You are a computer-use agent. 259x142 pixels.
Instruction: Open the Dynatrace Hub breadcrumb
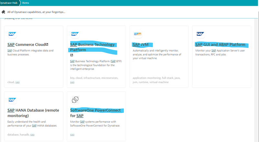[x=9, y=3]
